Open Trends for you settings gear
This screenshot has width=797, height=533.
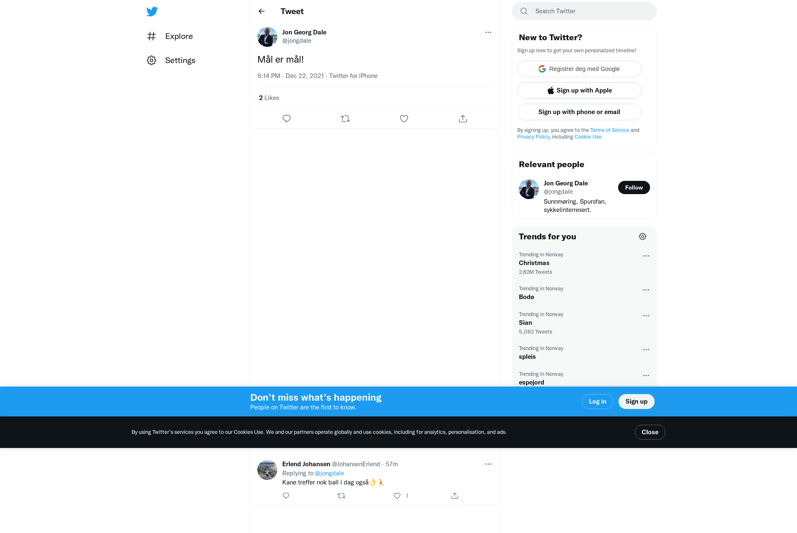(x=643, y=236)
